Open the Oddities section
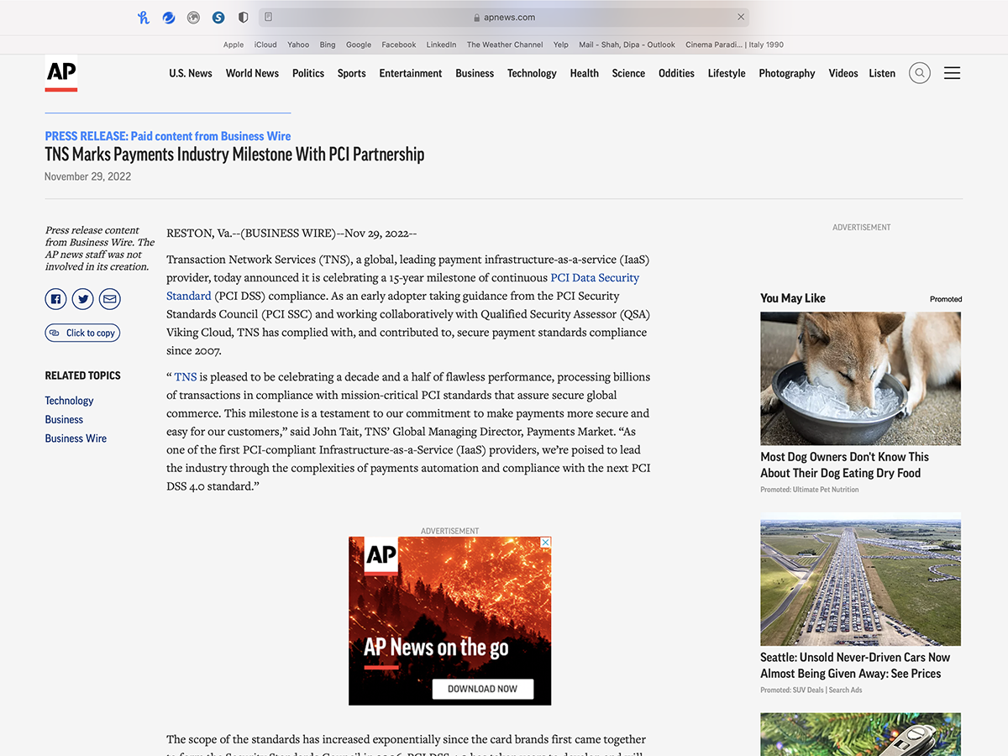Image resolution: width=1008 pixels, height=756 pixels. (x=676, y=73)
